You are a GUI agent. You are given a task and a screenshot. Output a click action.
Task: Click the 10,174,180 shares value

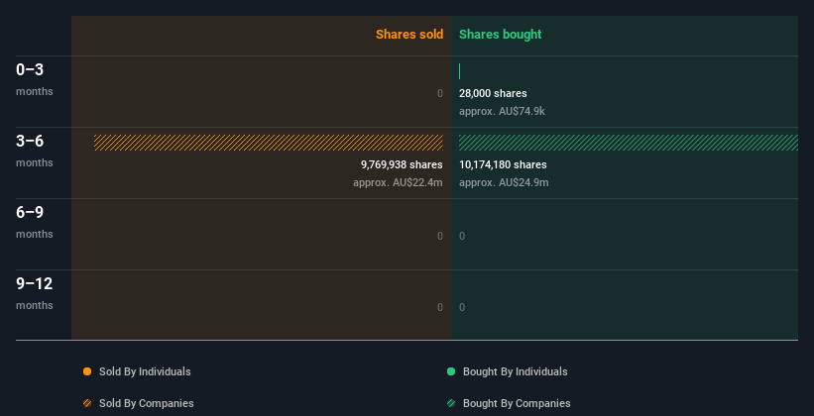point(503,165)
